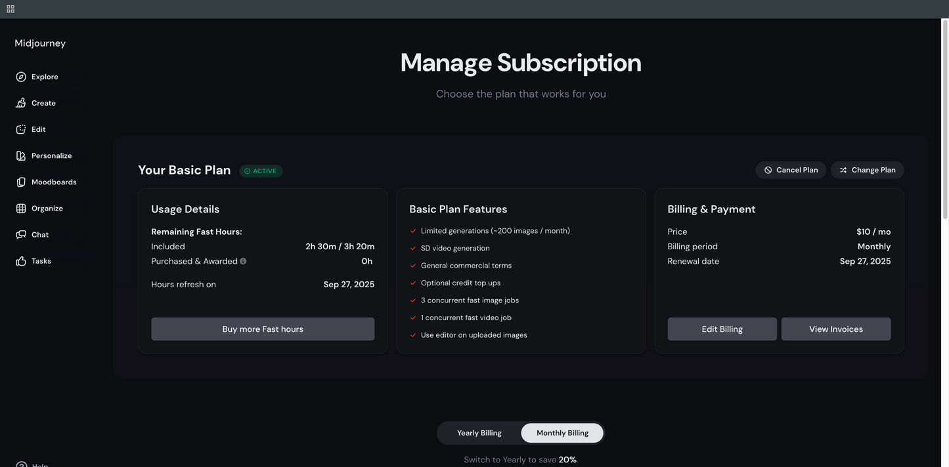Viewport: 949px width, 467px height.
Task: Switch to Yearly Billing
Action: pyautogui.click(x=479, y=433)
